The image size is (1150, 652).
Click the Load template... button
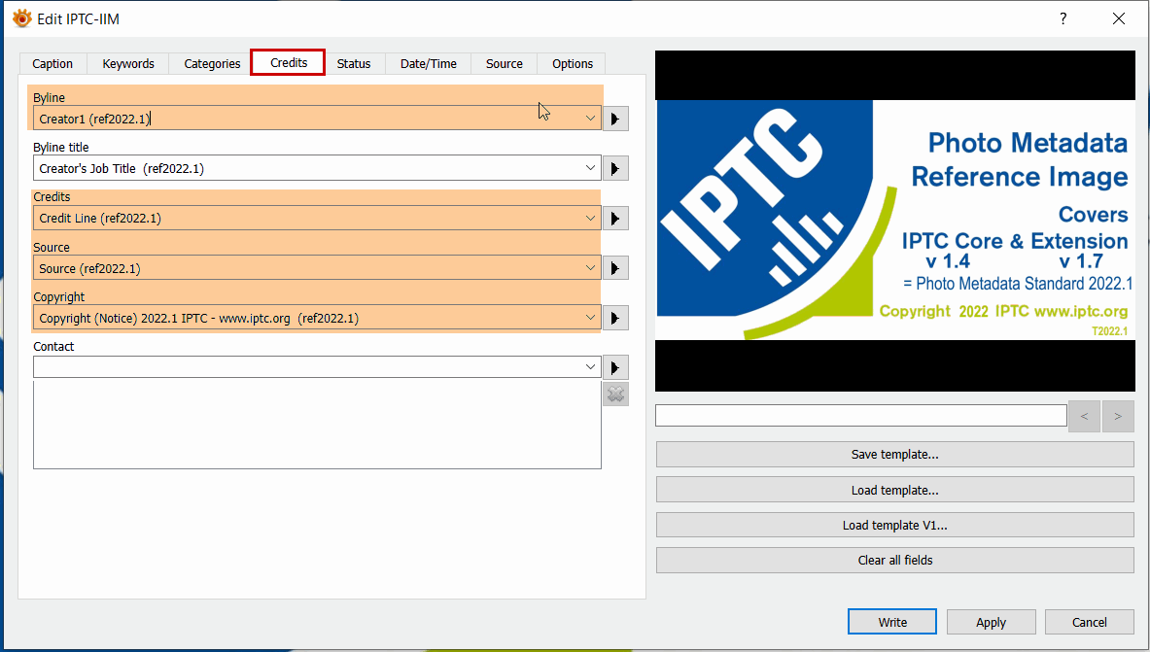(x=894, y=490)
